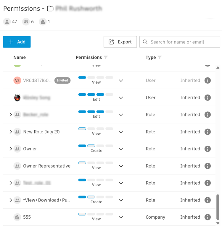Click the users count icon showing 47

7,22
